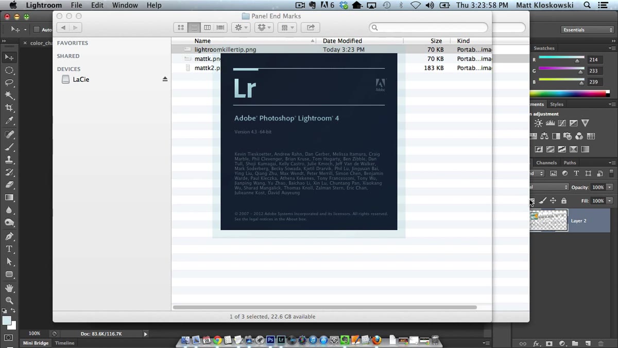Image resolution: width=618 pixels, height=348 pixels.
Task: Toggle lock all in Layers panel
Action: 564,201
